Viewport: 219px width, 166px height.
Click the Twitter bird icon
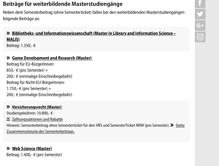click(200, 14)
